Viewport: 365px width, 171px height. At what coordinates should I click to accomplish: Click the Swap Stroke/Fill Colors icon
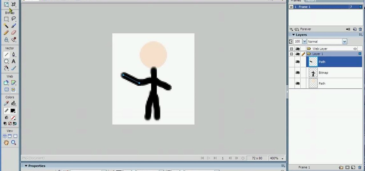15,123
